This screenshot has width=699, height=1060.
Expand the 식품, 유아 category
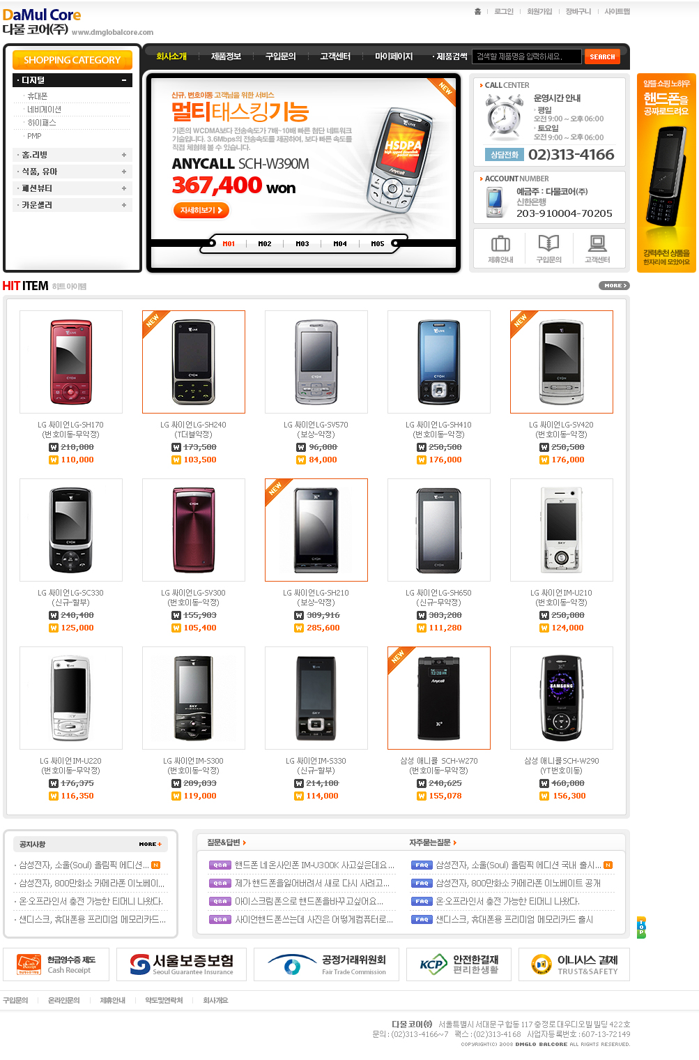tap(124, 172)
